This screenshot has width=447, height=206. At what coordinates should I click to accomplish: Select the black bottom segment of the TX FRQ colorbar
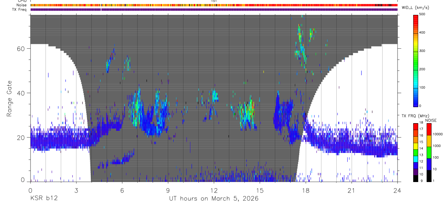click(416, 178)
